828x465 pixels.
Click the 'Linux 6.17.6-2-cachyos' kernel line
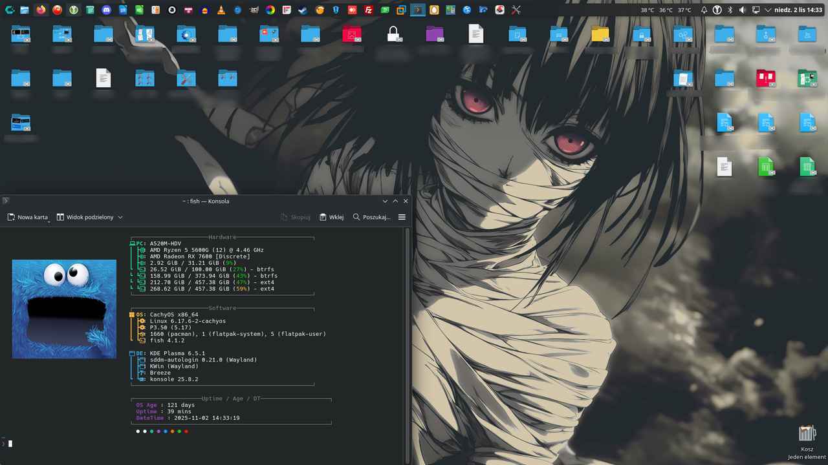point(188,321)
